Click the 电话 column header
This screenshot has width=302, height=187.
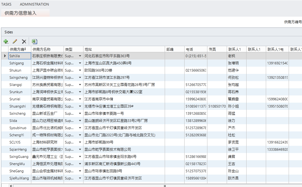[196, 49]
